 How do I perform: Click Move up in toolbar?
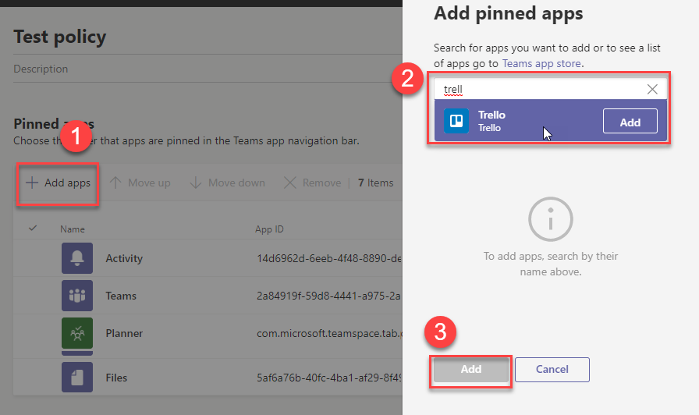coord(140,183)
